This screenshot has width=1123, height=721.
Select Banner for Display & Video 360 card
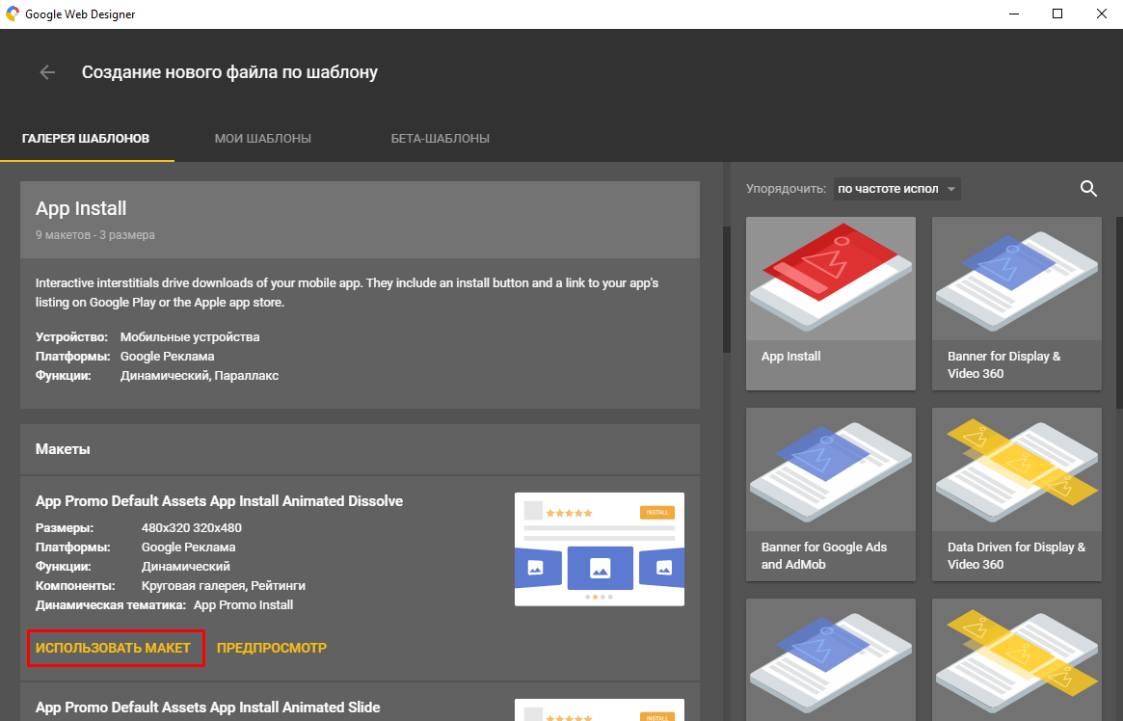pyautogui.click(x=1016, y=304)
